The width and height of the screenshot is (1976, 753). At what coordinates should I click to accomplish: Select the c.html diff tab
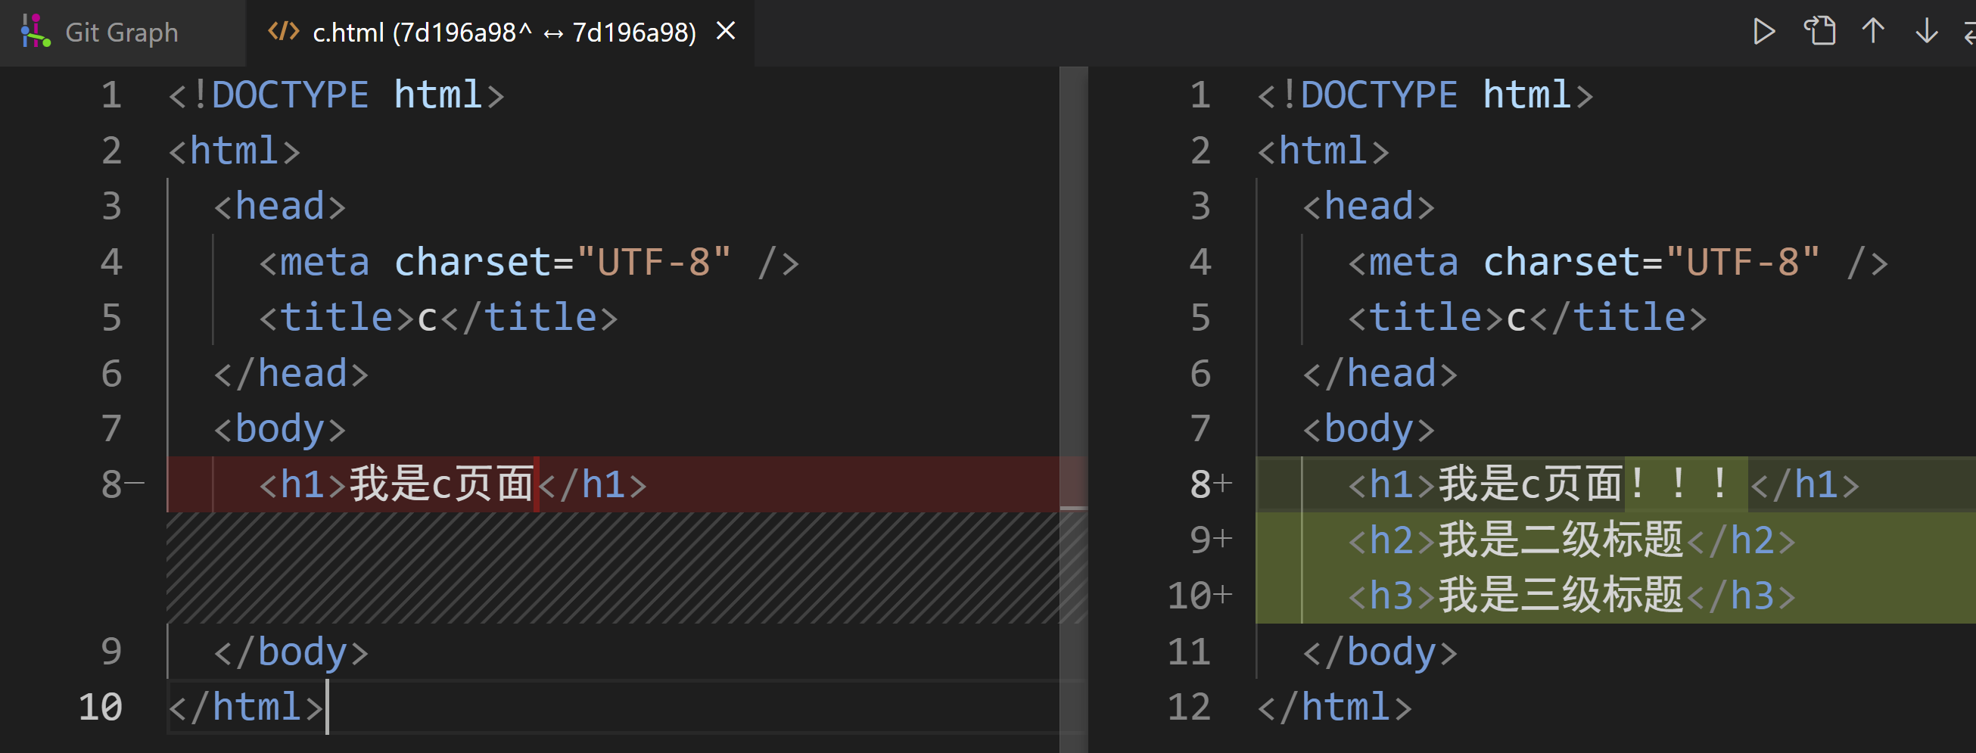coord(500,33)
